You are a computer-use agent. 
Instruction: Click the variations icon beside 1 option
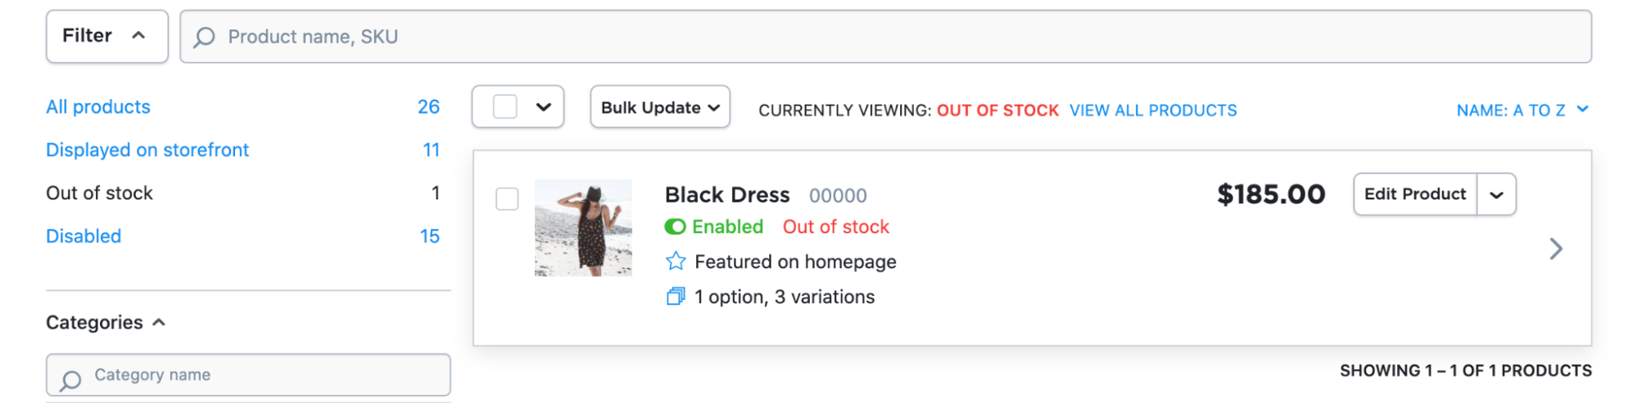(676, 297)
